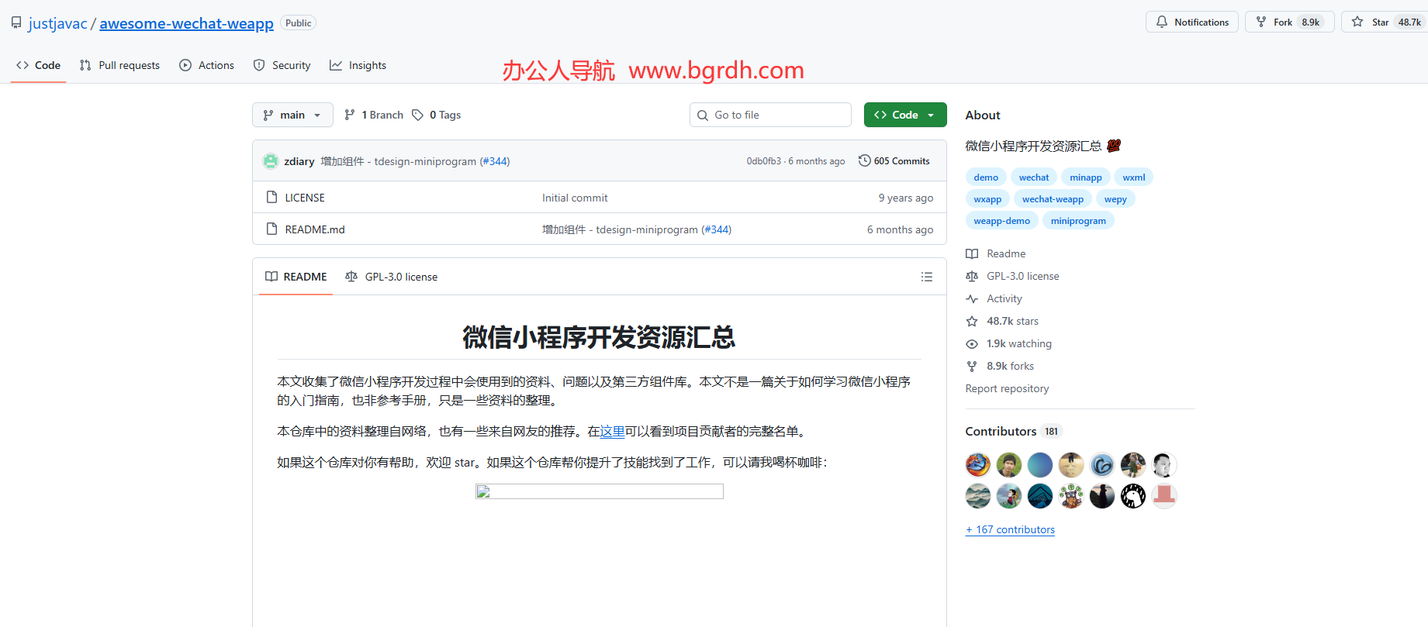Screen dimensions: 1428x627
Task: Fork the repository
Action: coord(1289,22)
